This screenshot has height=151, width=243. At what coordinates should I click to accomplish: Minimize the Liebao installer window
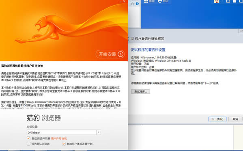(121, 2)
